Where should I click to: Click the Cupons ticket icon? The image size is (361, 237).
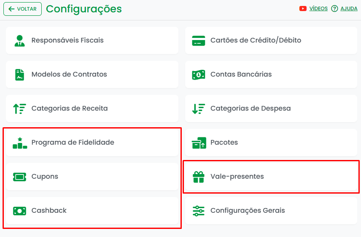point(20,177)
